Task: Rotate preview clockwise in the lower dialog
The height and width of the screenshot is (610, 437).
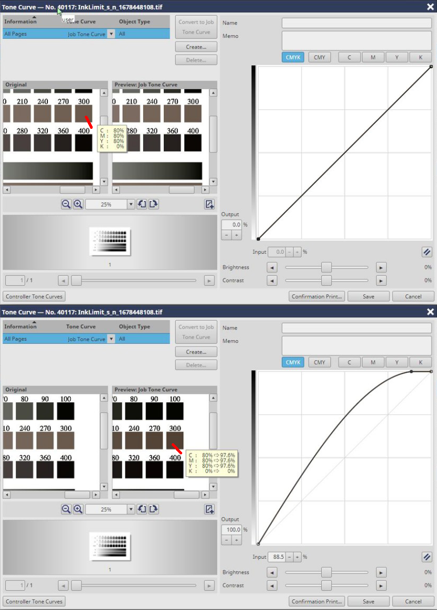Action: point(153,509)
